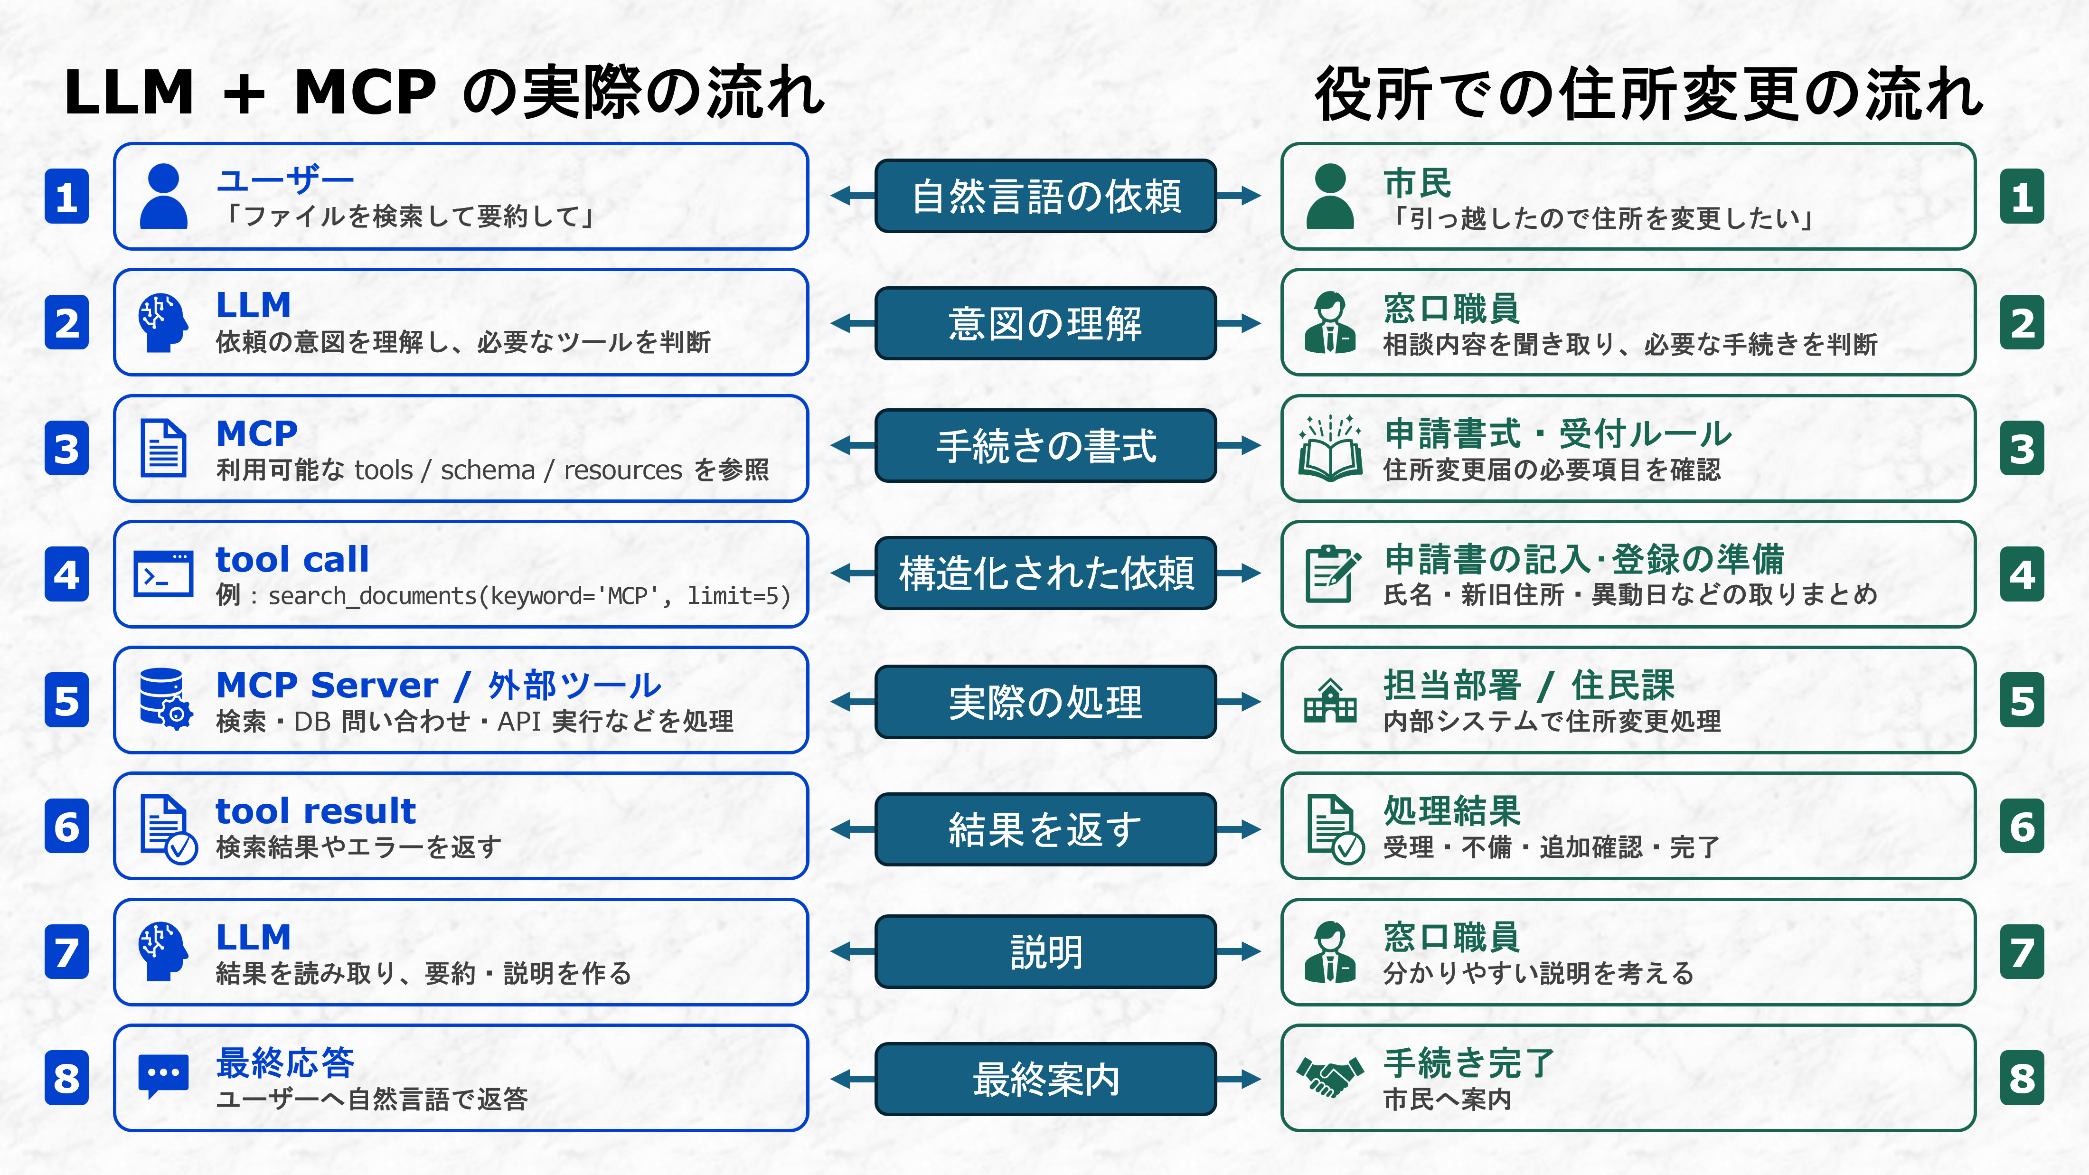
Task: Click the text 利用可能な tools / schema / resources を参照
Action: click(492, 470)
